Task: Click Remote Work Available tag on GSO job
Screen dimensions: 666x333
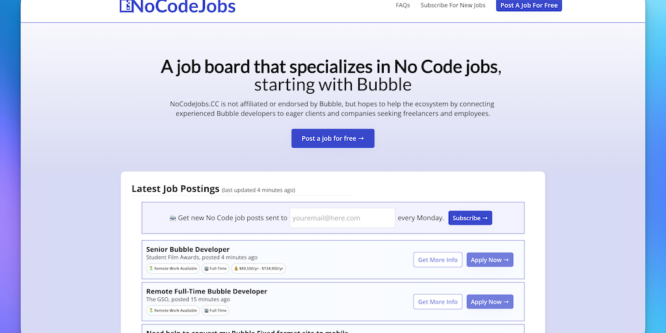Action: coord(172,310)
